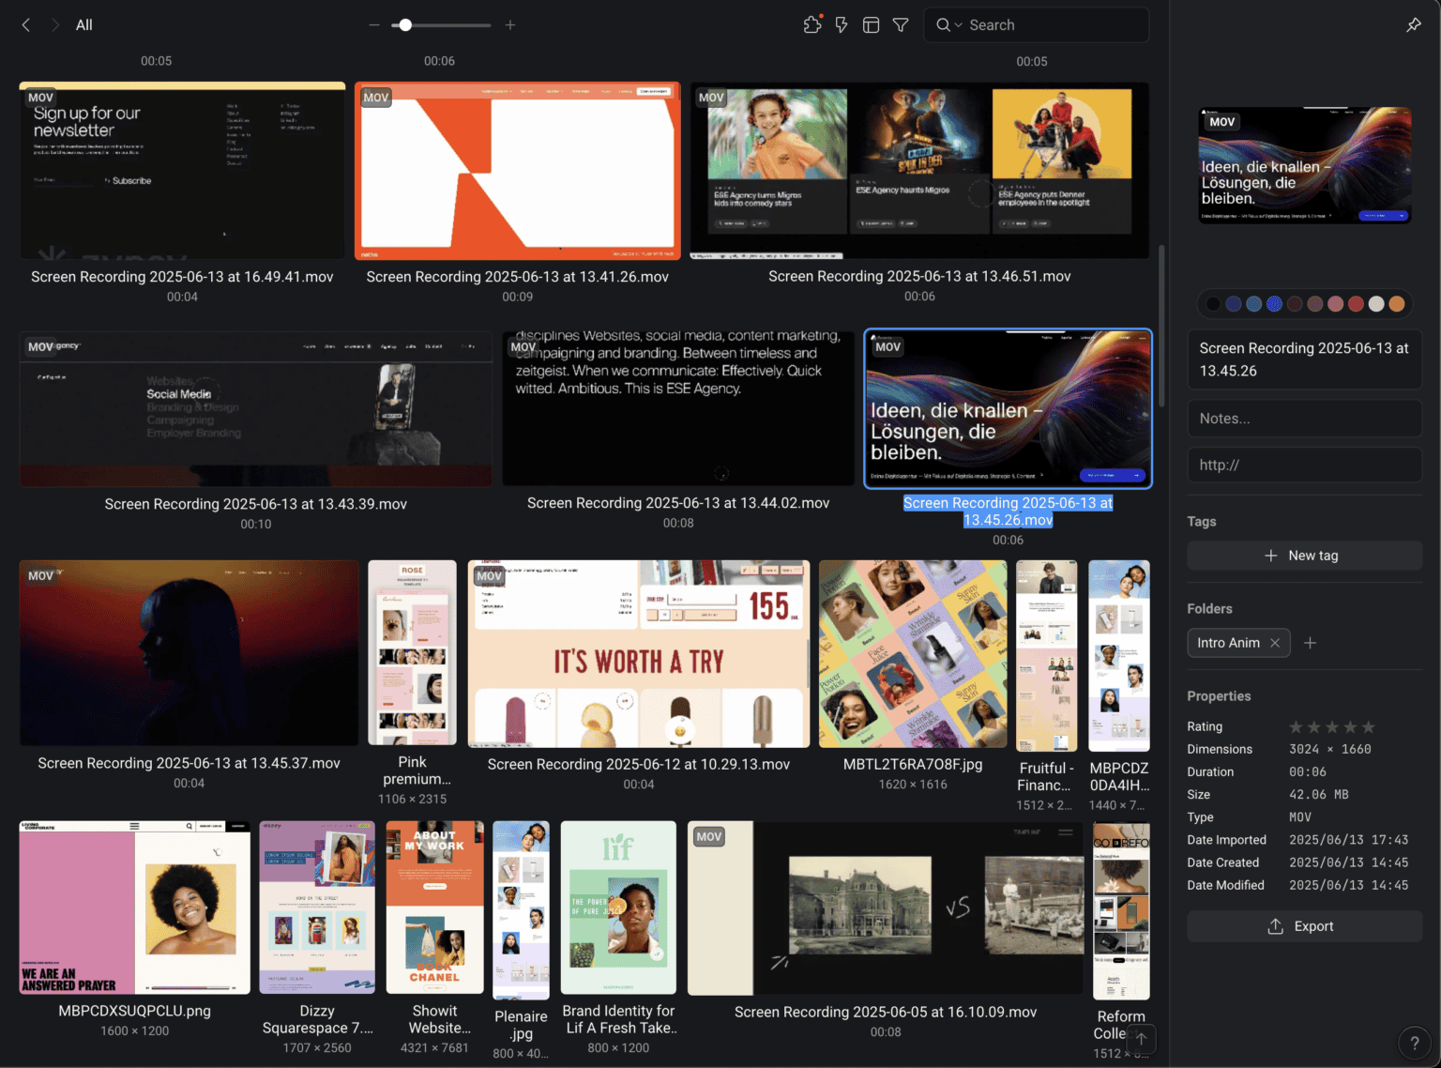This screenshot has width=1441, height=1068.
Task: Pick the orange color swatch
Action: pyautogui.click(x=1397, y=303)
